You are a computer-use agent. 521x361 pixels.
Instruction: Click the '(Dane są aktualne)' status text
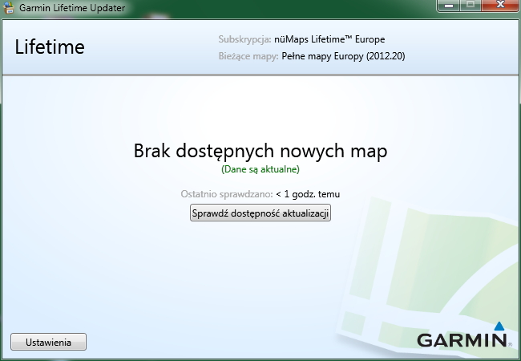point(260,169)
